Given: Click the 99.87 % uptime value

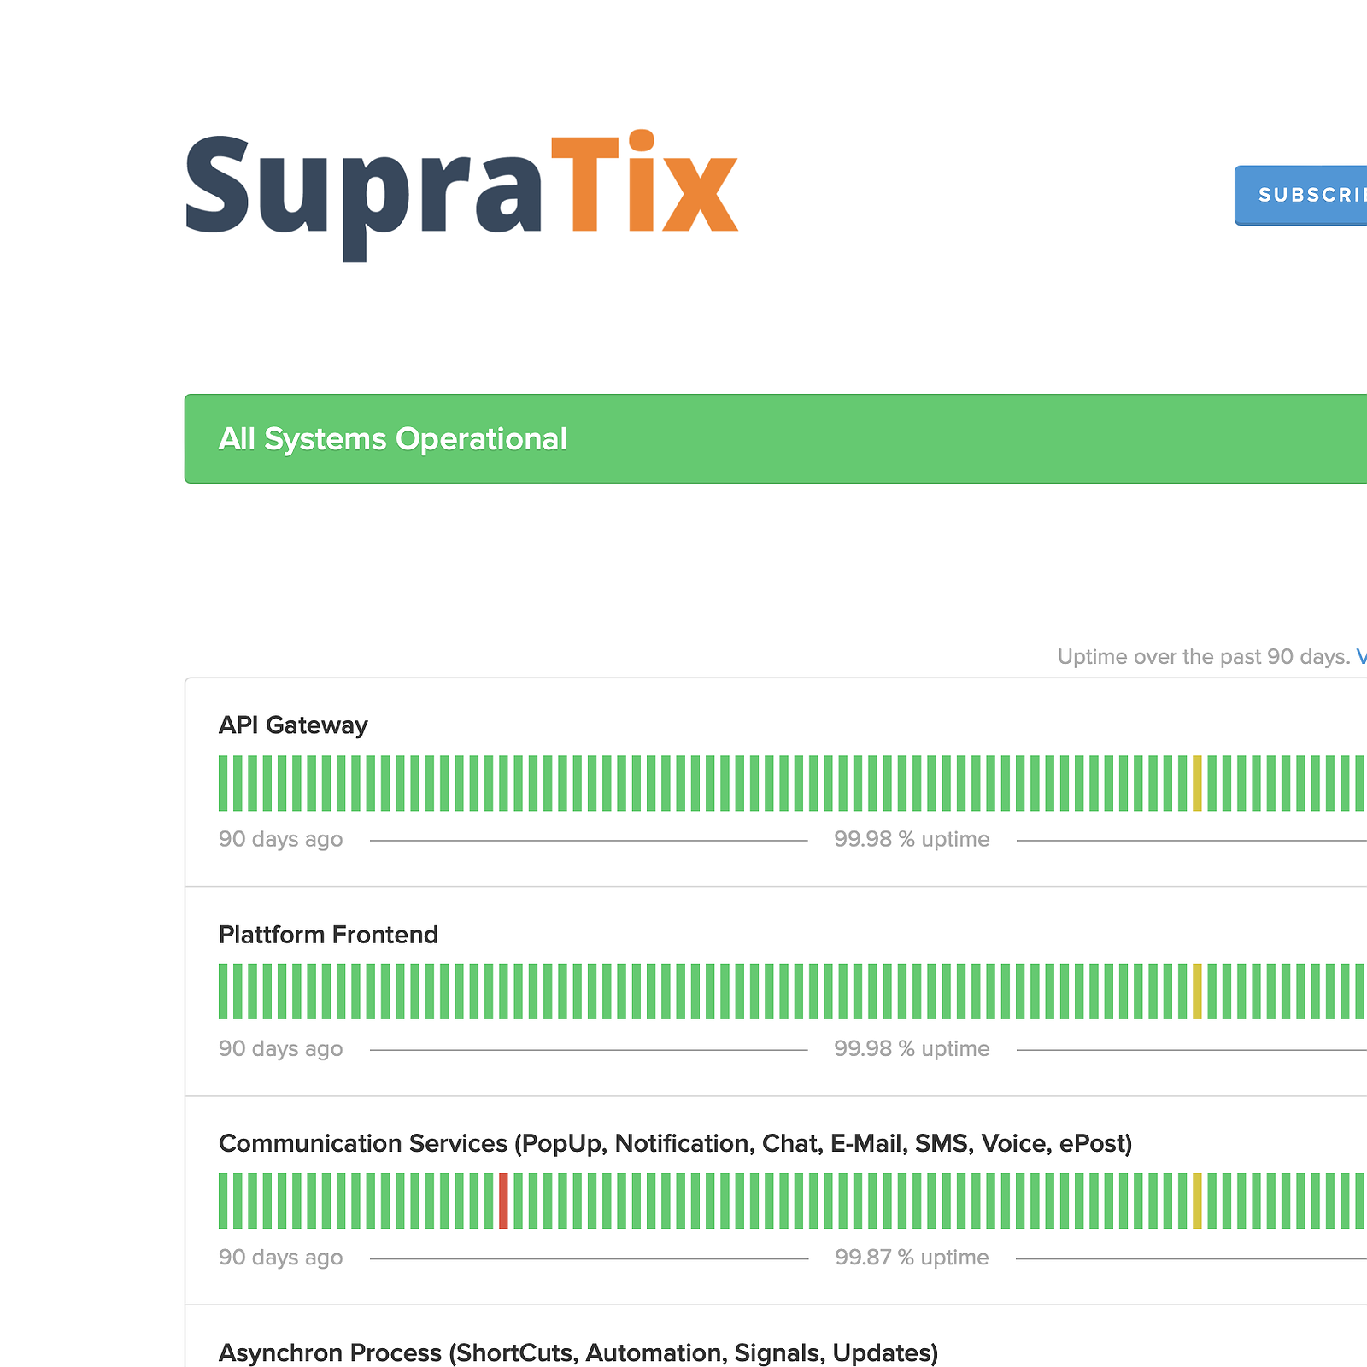Looking at the screenshot, I should [x=912, y=1258].
